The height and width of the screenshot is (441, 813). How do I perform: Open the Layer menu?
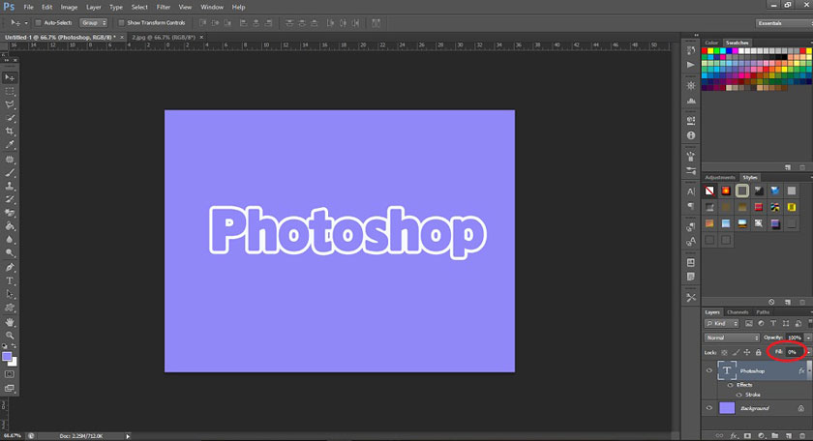(93, 8)
